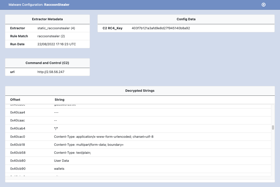Click the '--' string in row 0x40caac

[56, 120]
